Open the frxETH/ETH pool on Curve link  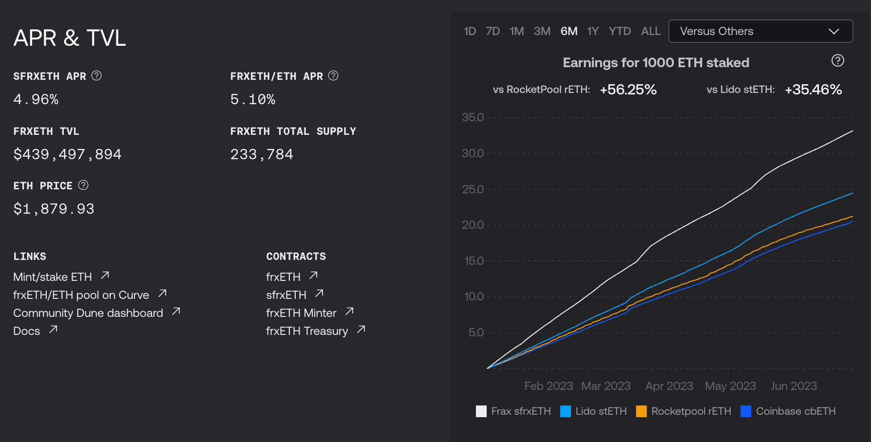click(81, 295)
